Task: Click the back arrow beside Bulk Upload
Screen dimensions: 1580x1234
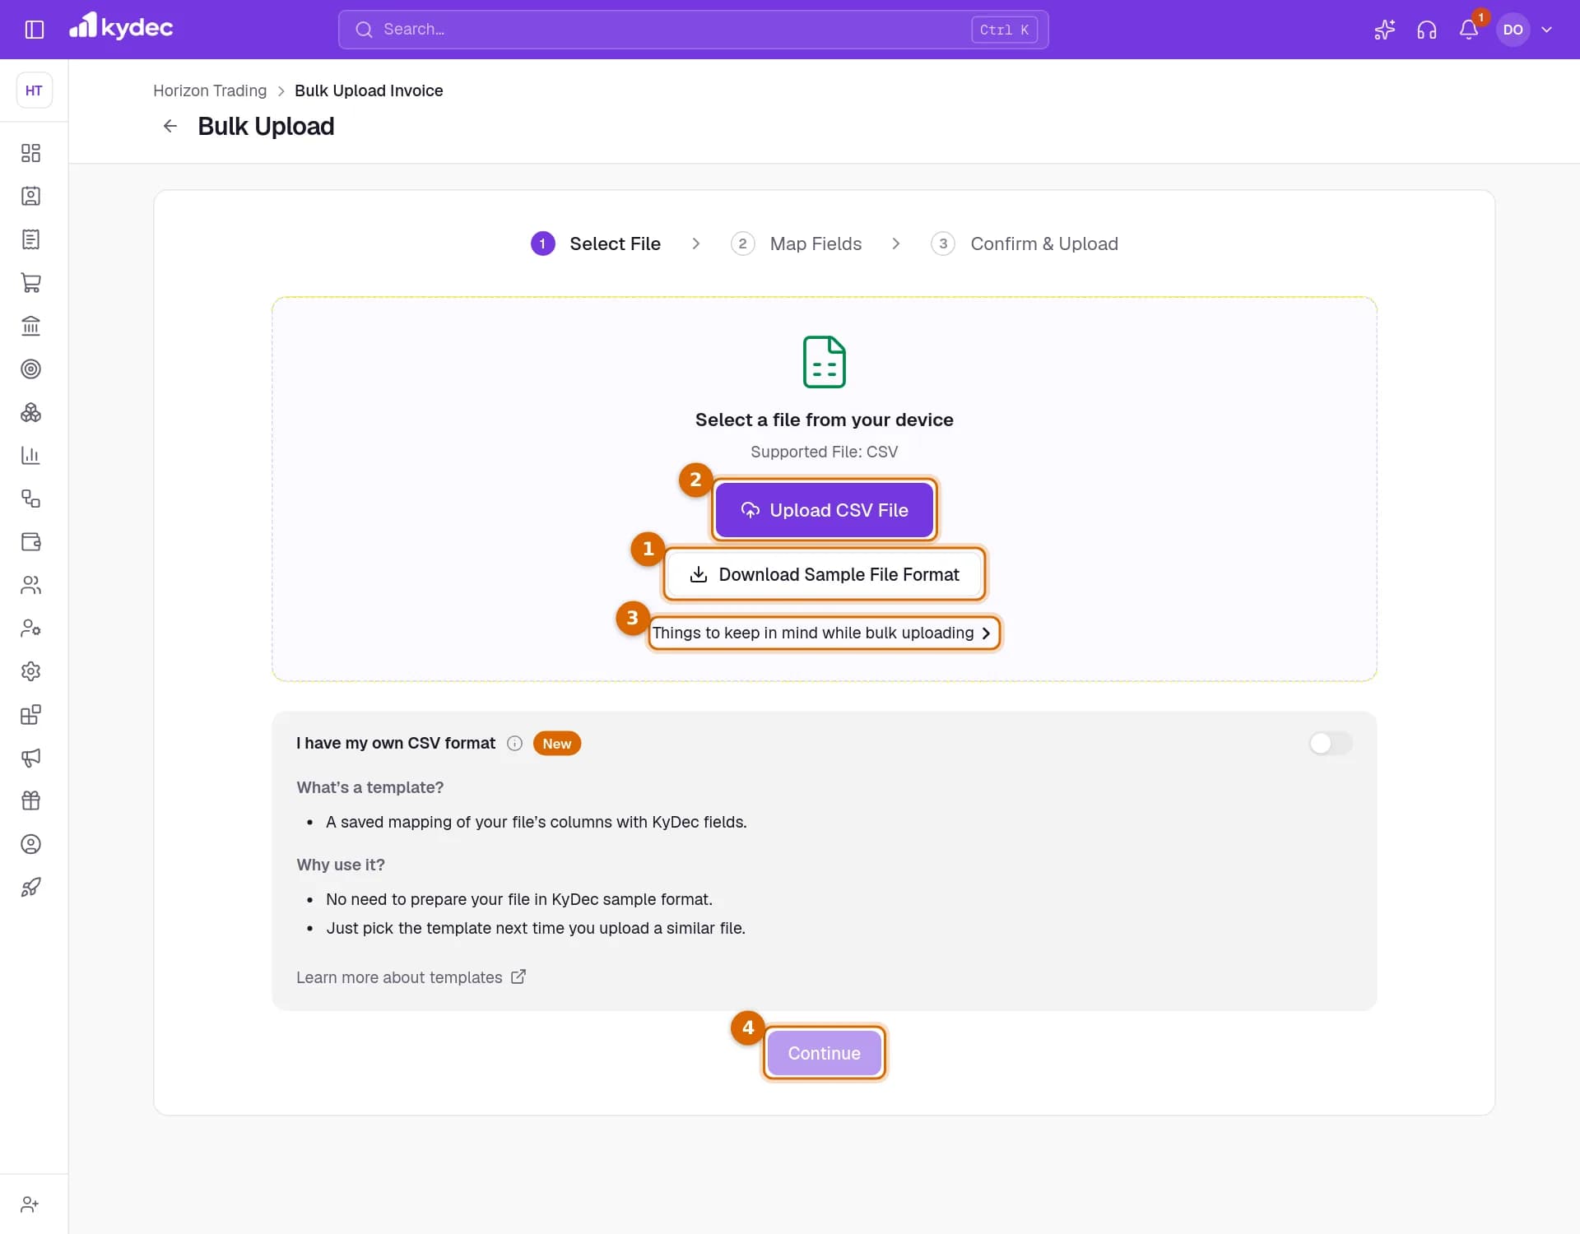Action: pos(170,126)
